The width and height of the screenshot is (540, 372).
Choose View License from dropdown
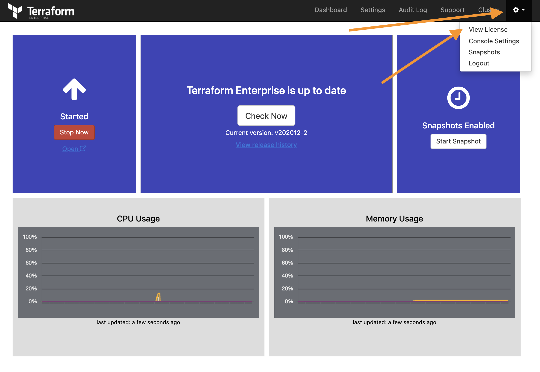tap(488, 29)
